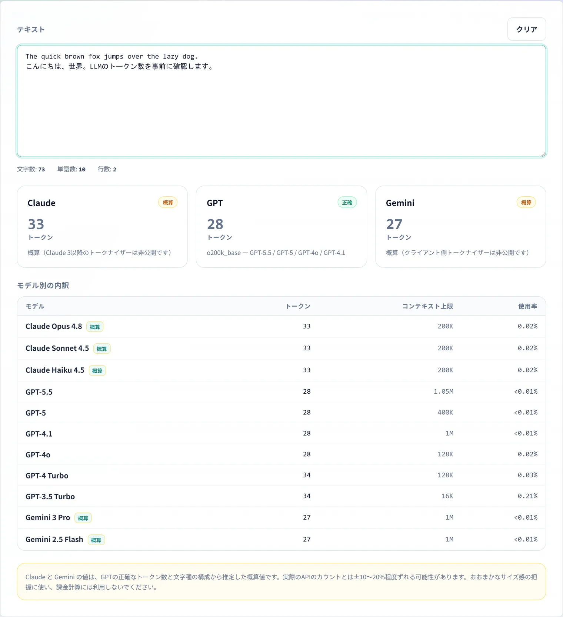Click the 単語数: 10 counter
563x617 pixels.
click(71, 169)
